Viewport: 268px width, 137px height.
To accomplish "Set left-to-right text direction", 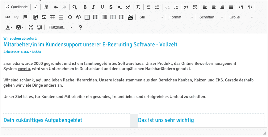I will [241, 7].
